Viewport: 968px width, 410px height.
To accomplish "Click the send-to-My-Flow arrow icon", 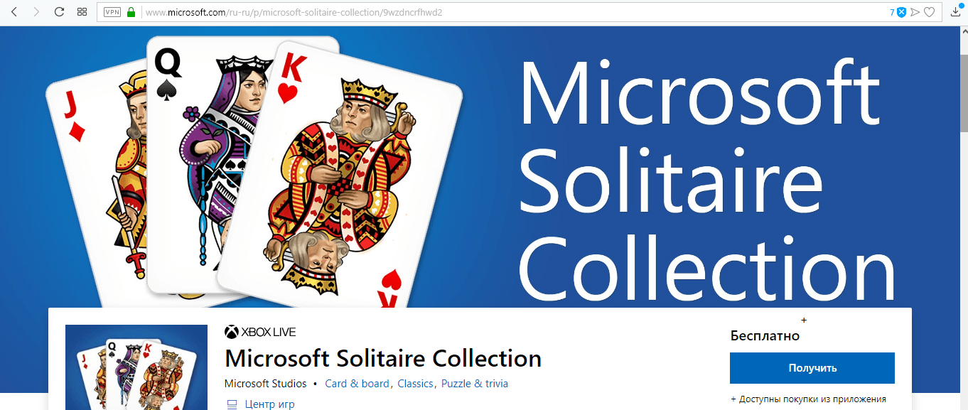I will (915, 12).
